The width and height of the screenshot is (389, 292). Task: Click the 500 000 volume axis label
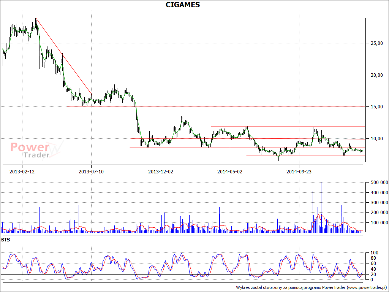click(x=380, y=182)
